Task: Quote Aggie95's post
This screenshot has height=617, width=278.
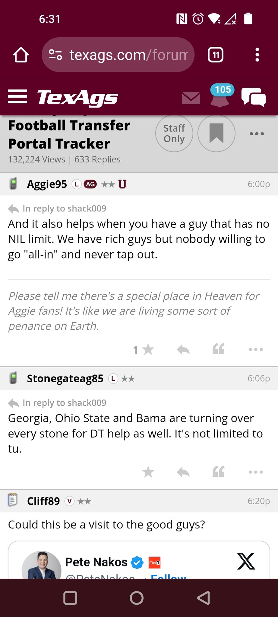Action: (x=218, y=349)
